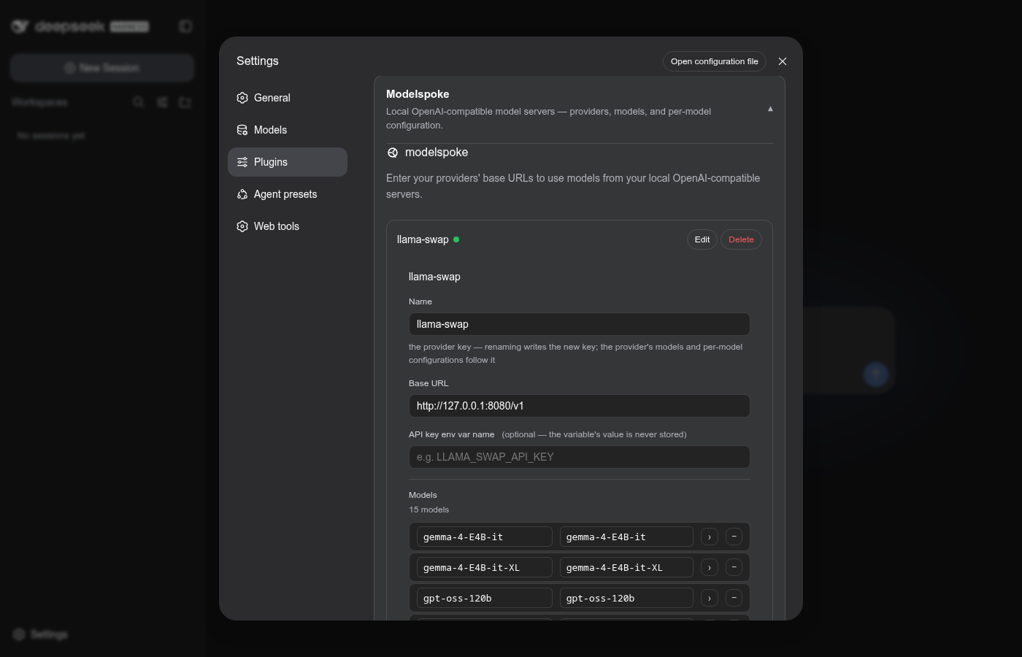Image resolution: width=1022 pixels, height=657 pixels.
Task: Open Agent presets section
Action: (x=288, y=194)
